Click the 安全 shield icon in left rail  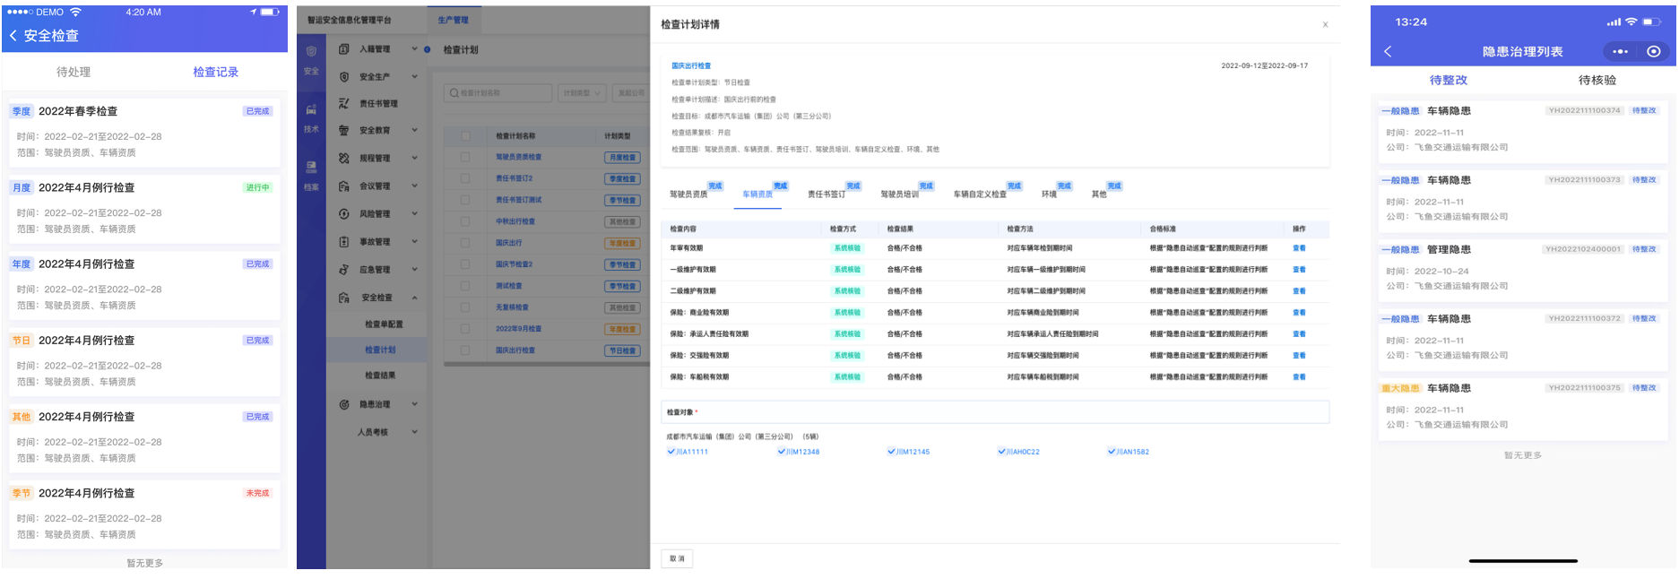pyautogui.click(x=311, y=52)
